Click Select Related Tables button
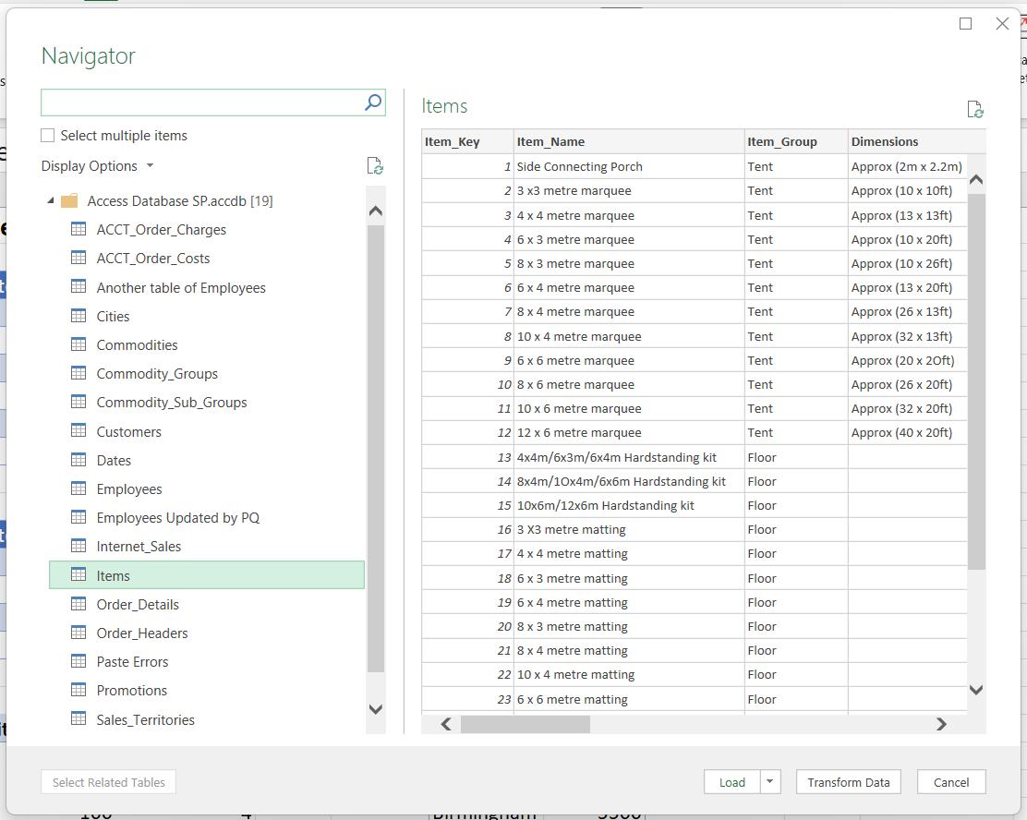This screenshot has width=1027, height=820. (109, 782)
